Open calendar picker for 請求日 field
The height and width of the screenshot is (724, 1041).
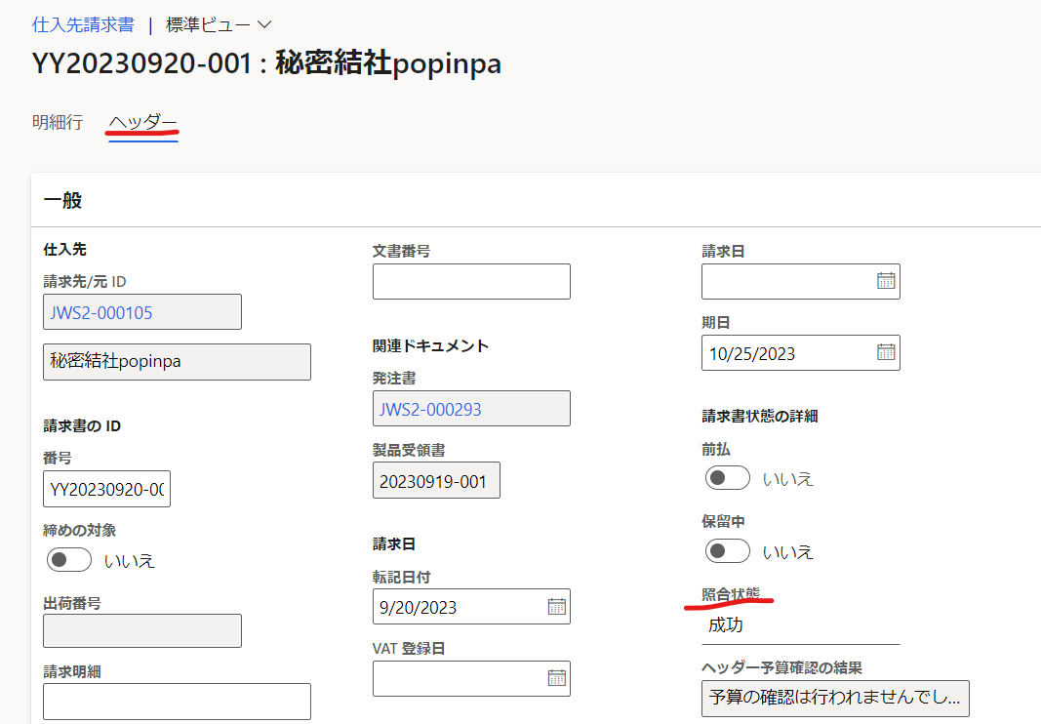(886, 281)
